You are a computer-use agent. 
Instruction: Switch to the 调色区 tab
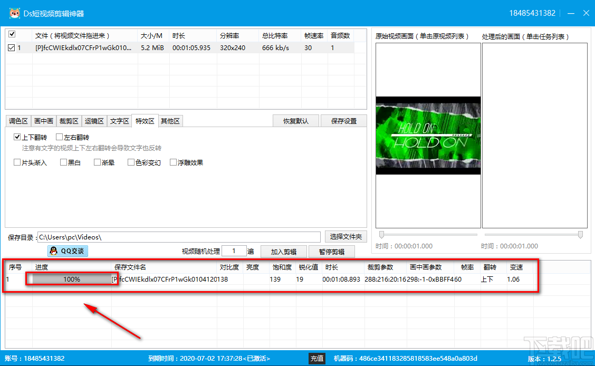18,121
